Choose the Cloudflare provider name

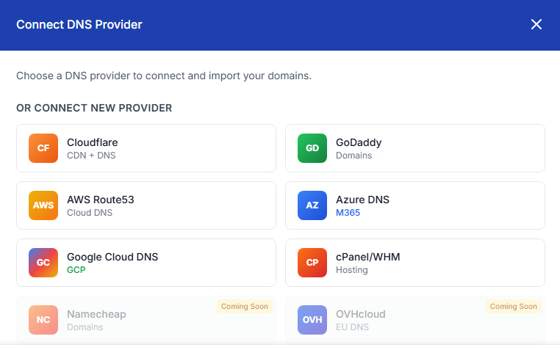coord(92,142)
